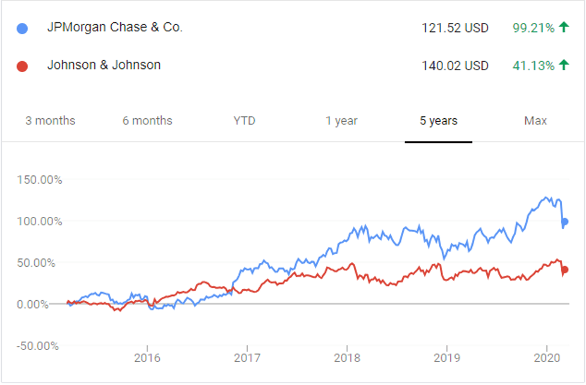Click the 2016 label on the time axis
The width and height of the screenshot is (586, 385).
(147, 358)
